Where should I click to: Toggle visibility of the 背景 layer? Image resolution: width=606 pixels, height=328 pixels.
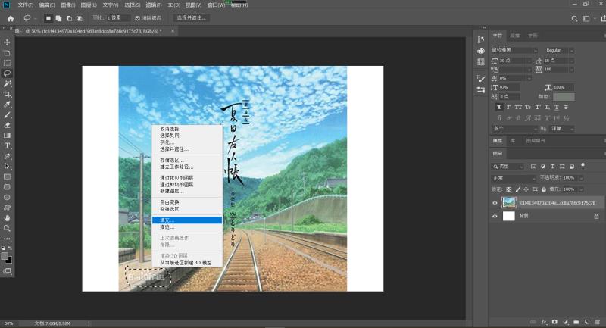(495, 216)
